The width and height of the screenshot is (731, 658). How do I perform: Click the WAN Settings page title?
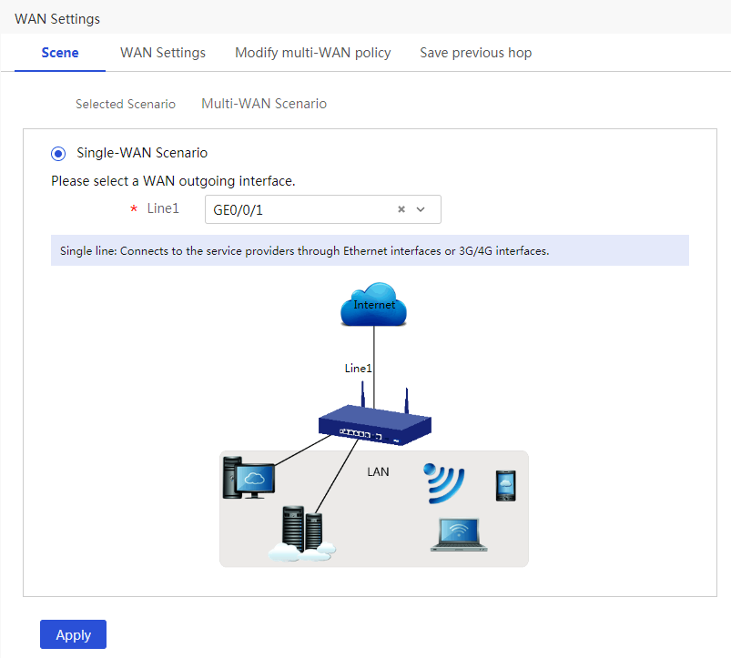57,19
